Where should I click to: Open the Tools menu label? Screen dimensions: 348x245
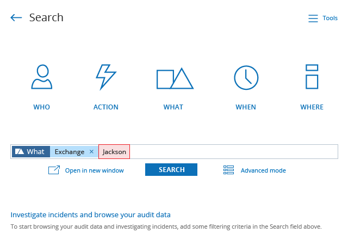(330, 18)
